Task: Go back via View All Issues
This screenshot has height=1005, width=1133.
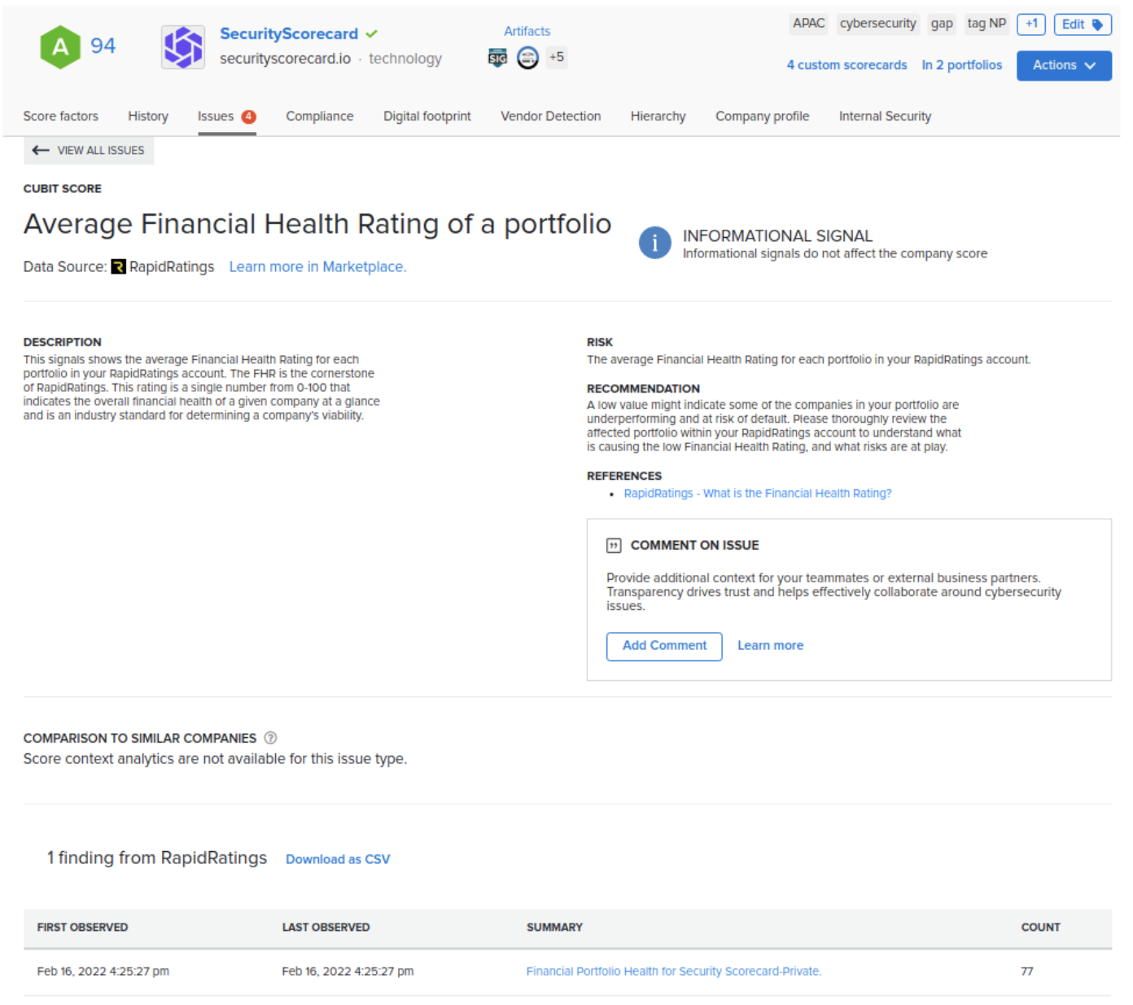Action: point(89,151)
